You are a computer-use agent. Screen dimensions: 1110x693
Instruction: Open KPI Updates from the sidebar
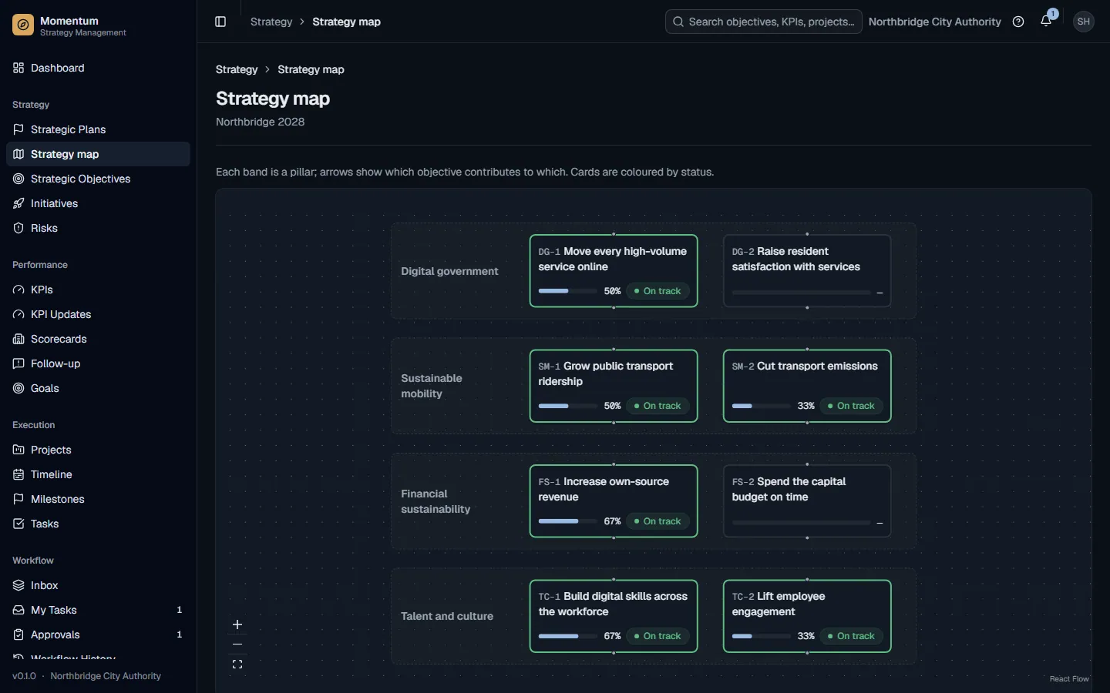tap(98, 314)
